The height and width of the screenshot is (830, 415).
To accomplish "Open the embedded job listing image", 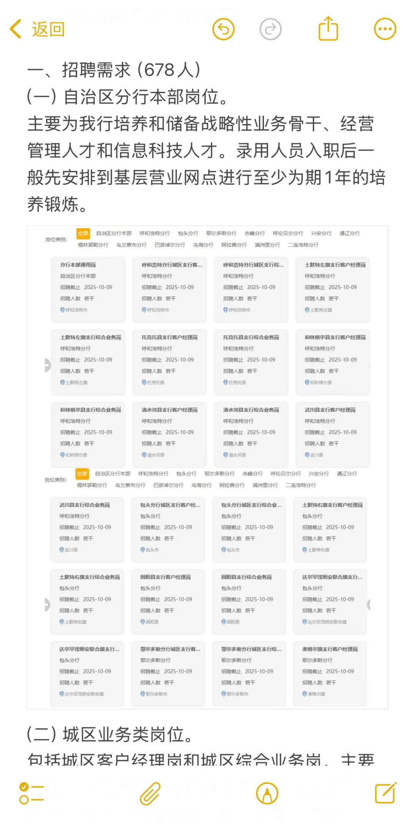I will coord(207,467).
